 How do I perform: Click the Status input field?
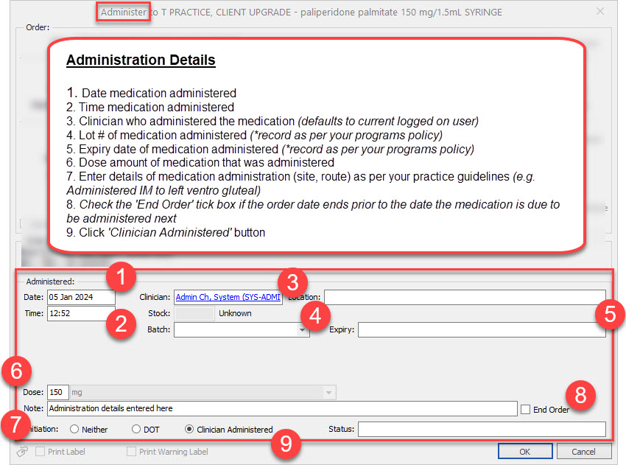tap(482, 430)
